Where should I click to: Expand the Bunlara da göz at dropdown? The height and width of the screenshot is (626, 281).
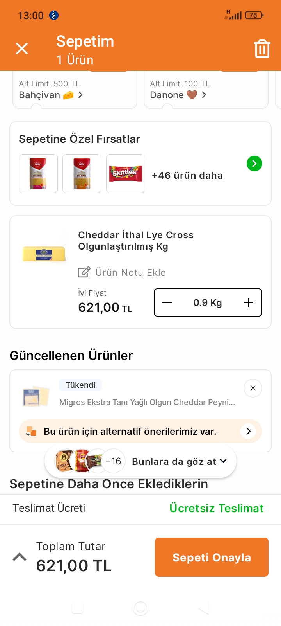[x=223, y=461]
